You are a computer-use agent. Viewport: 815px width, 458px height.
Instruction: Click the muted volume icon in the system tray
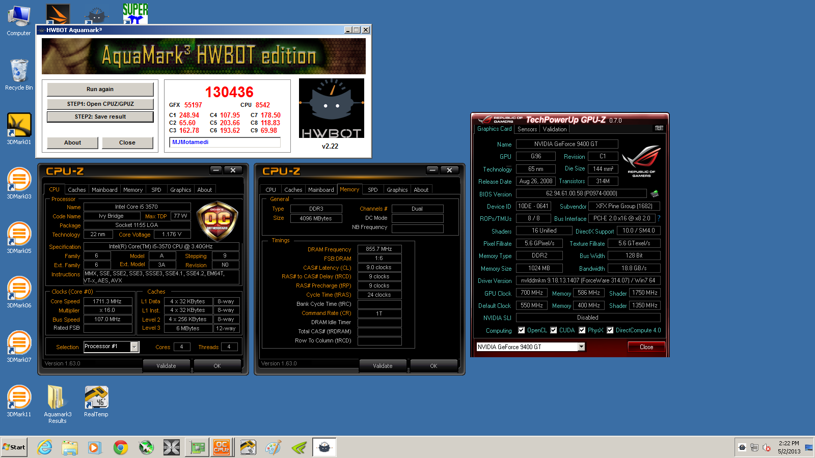click(x=767, y=447)
